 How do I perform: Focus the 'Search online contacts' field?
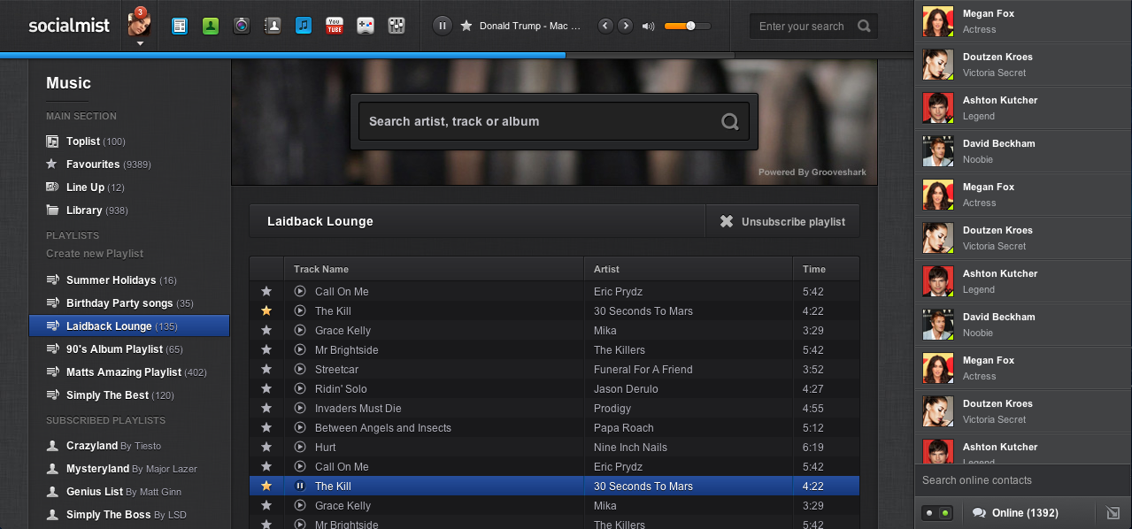pos(1023,480)
